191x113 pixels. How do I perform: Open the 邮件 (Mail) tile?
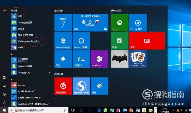pyautogui.click(x=90, y=23)
